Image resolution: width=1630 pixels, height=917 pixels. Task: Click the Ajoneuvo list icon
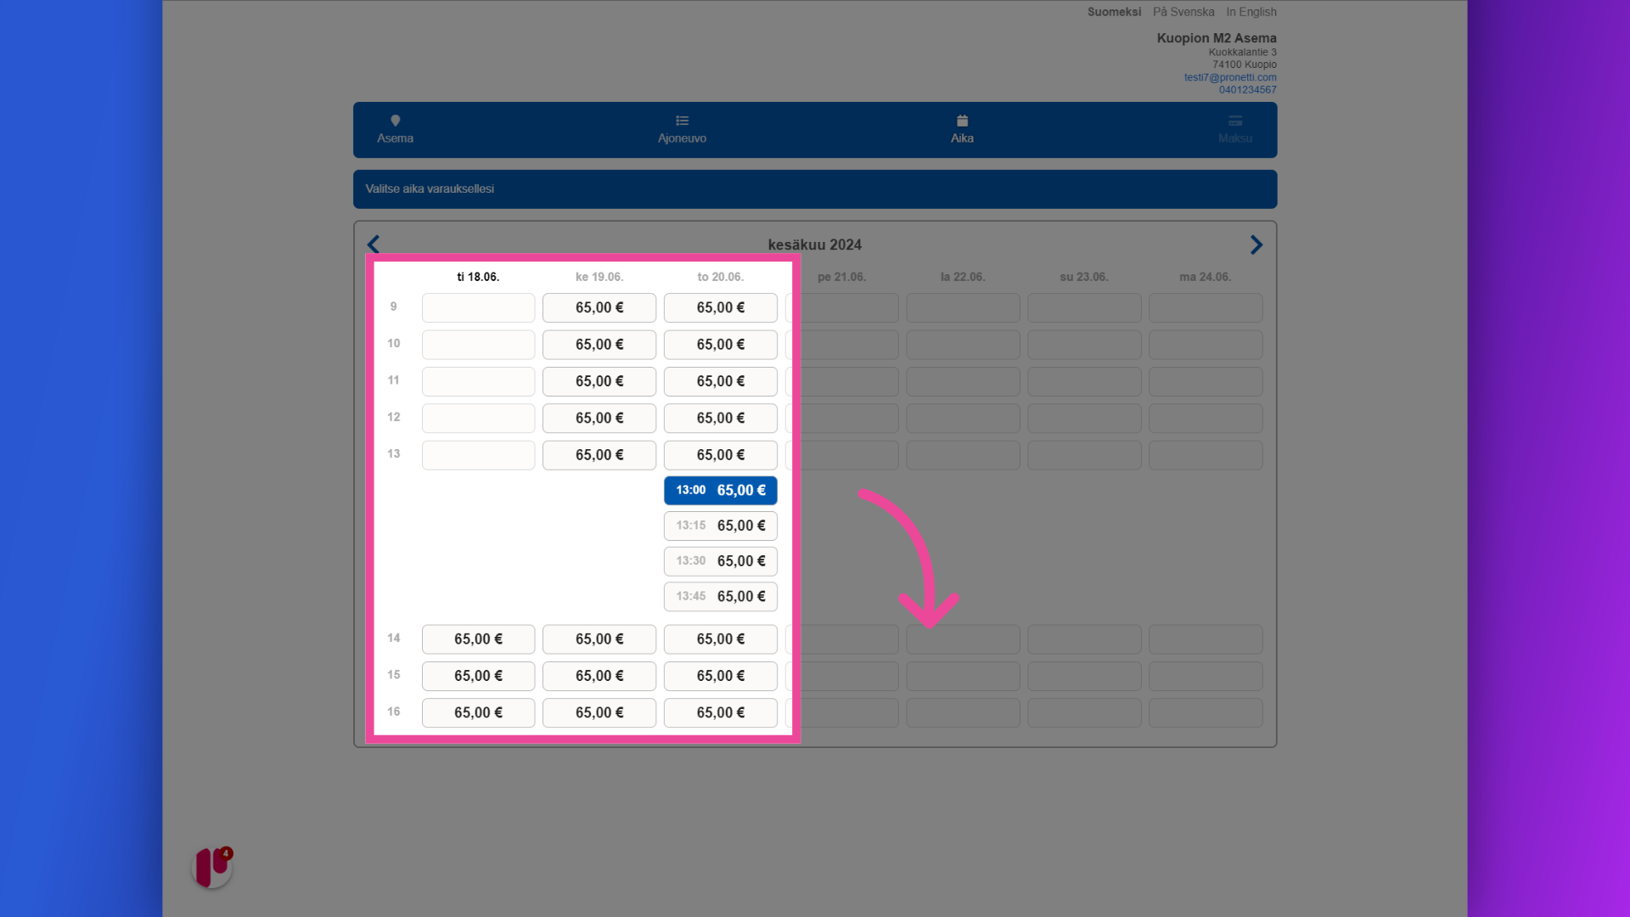click(682, 121)
